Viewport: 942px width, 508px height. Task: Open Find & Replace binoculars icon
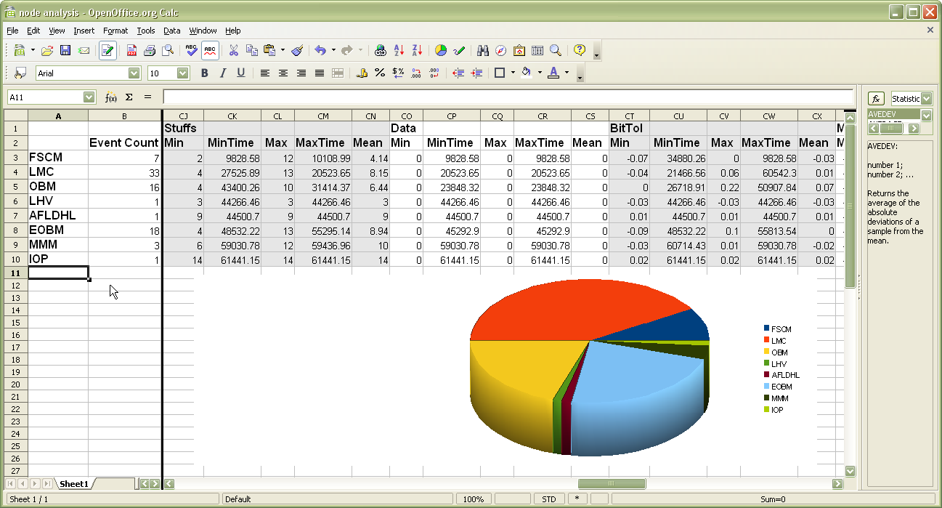(x=483, y=50)
